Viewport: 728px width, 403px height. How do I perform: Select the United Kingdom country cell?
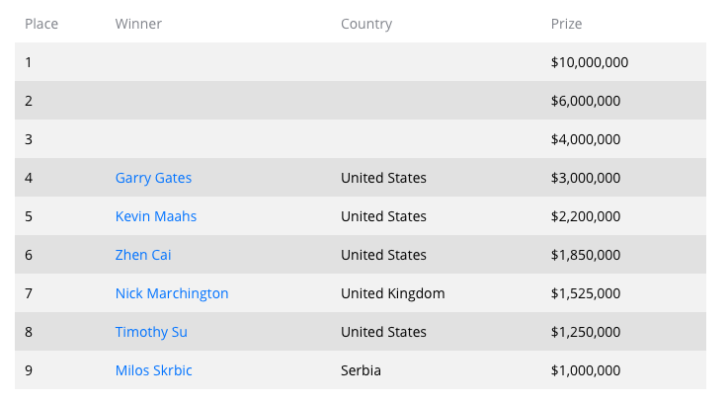[x=393, y=293]
